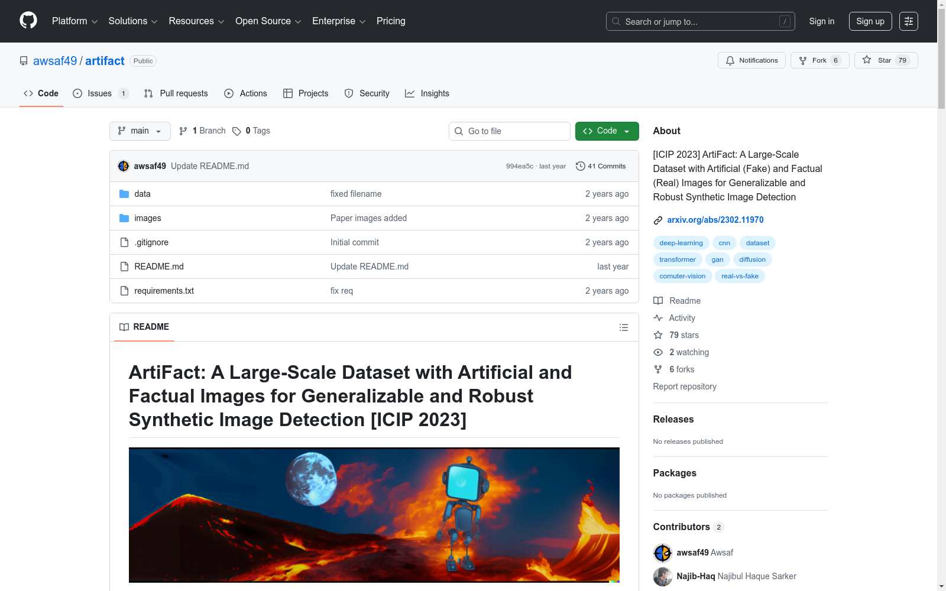Expand the Solutions menu
The height and width of the screenshot is (591, 946).
(x=133, y=21)
